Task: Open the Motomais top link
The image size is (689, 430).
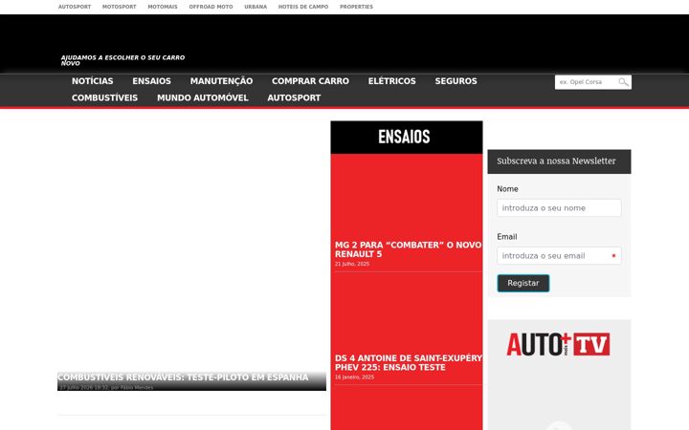Action: click(163, 7)
